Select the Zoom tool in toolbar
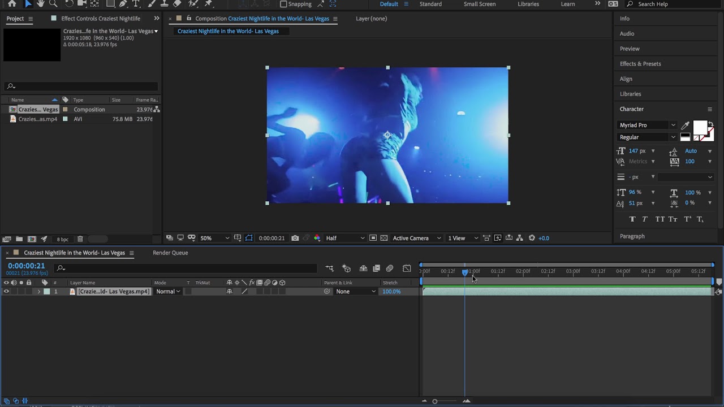This screenshot has width=724, height=407. [54, 3]
